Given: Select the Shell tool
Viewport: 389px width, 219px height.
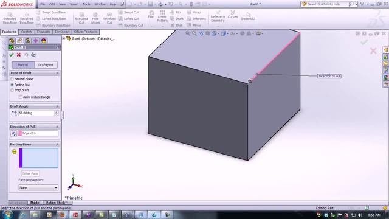Looking at the screenshot, I should point(176,26).
